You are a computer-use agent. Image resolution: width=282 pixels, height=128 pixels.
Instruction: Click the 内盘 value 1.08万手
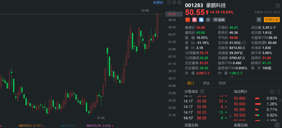click(x=236, y=73)
